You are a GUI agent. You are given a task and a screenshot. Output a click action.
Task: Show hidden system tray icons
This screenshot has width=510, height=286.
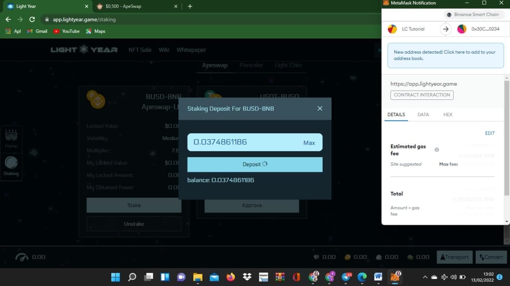(425, 277)
